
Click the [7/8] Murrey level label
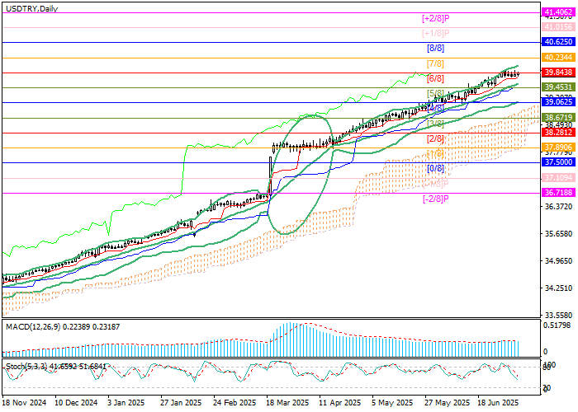[434, 63]
